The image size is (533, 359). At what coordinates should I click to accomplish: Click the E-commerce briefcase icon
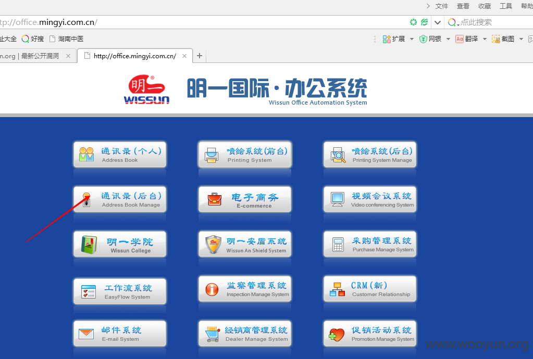click(215, 199)
